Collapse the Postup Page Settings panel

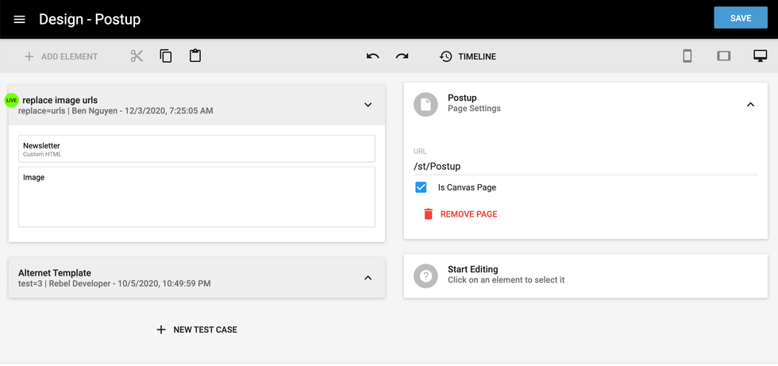750,105
